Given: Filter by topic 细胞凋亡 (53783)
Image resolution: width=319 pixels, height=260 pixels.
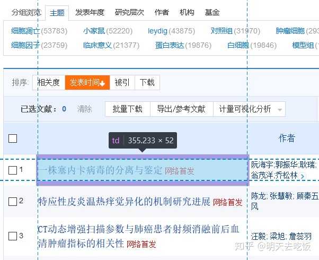Looking at the screenshot, I should [39, 31].
